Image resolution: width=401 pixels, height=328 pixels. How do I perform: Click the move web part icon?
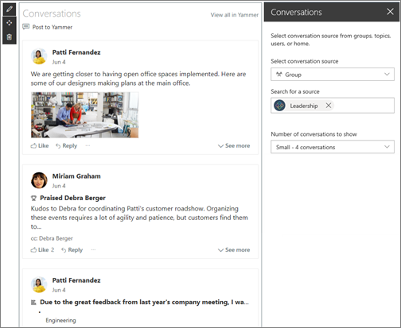[x=10, y=23]
